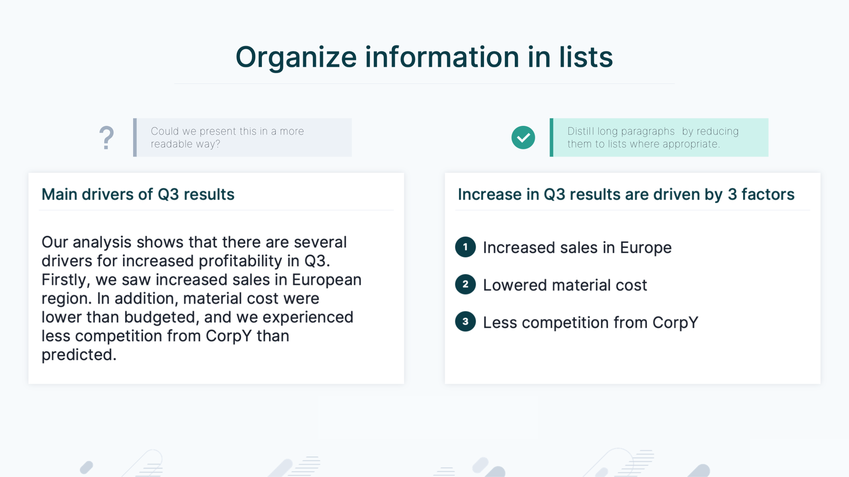Toggle the green check status marker
The width and height of the screenshot is (849, 477).
(x=523, y=137)
